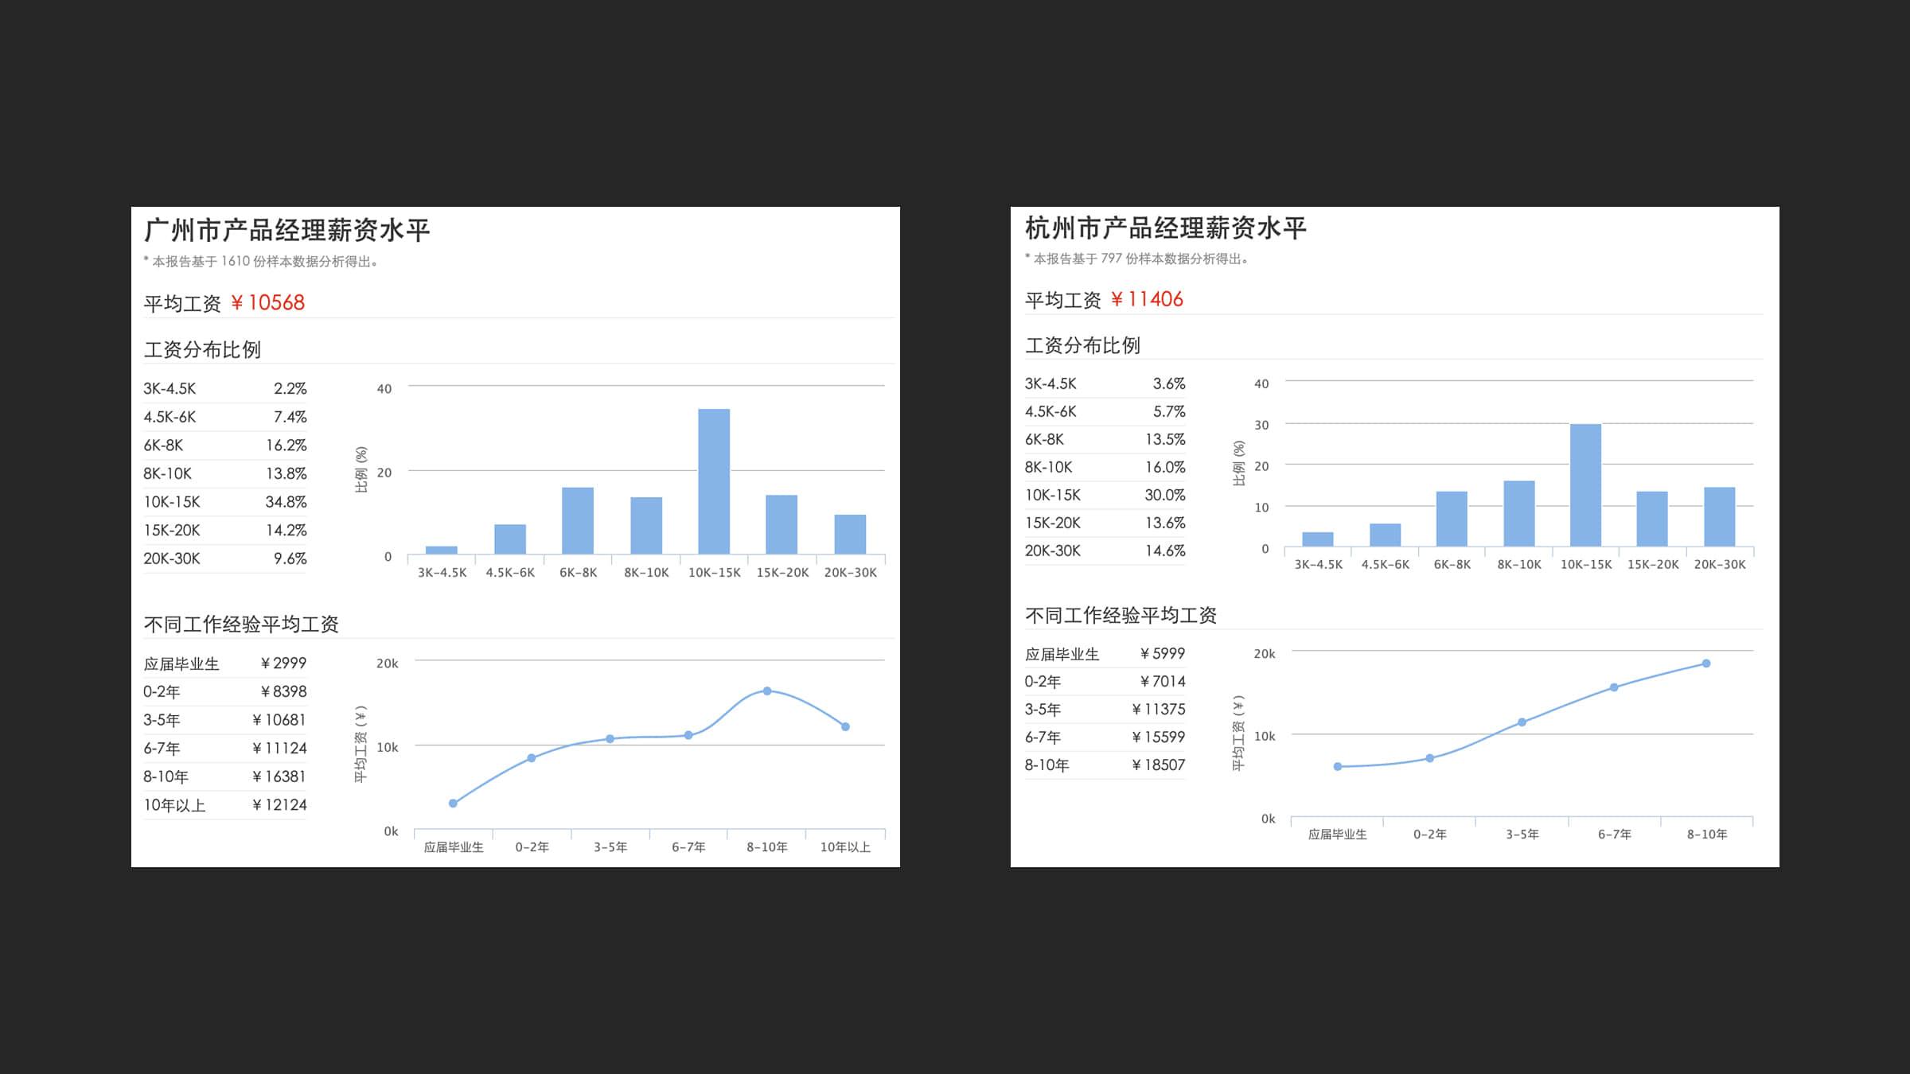This screenshot has height=1074, width=1910.
Task: Select the ¥11375 value in Hangzhou table
Action: click(1159, 710)
